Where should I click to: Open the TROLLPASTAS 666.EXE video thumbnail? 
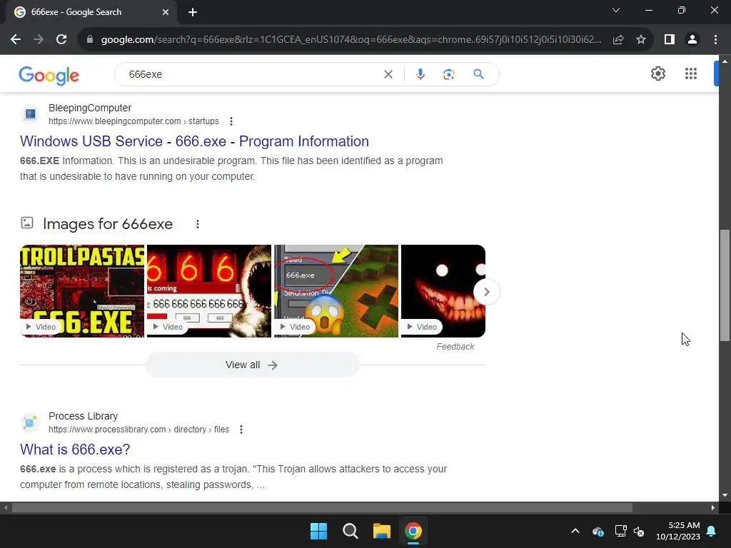pyautogui.click(x=82, y=291)
